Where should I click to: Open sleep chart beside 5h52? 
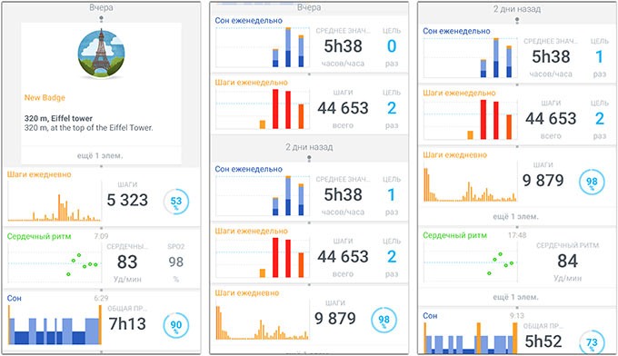(x=470, y=338)
